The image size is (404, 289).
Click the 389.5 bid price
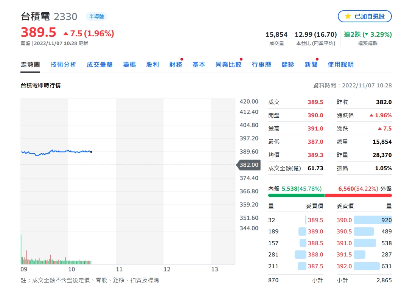coord(315,220)
